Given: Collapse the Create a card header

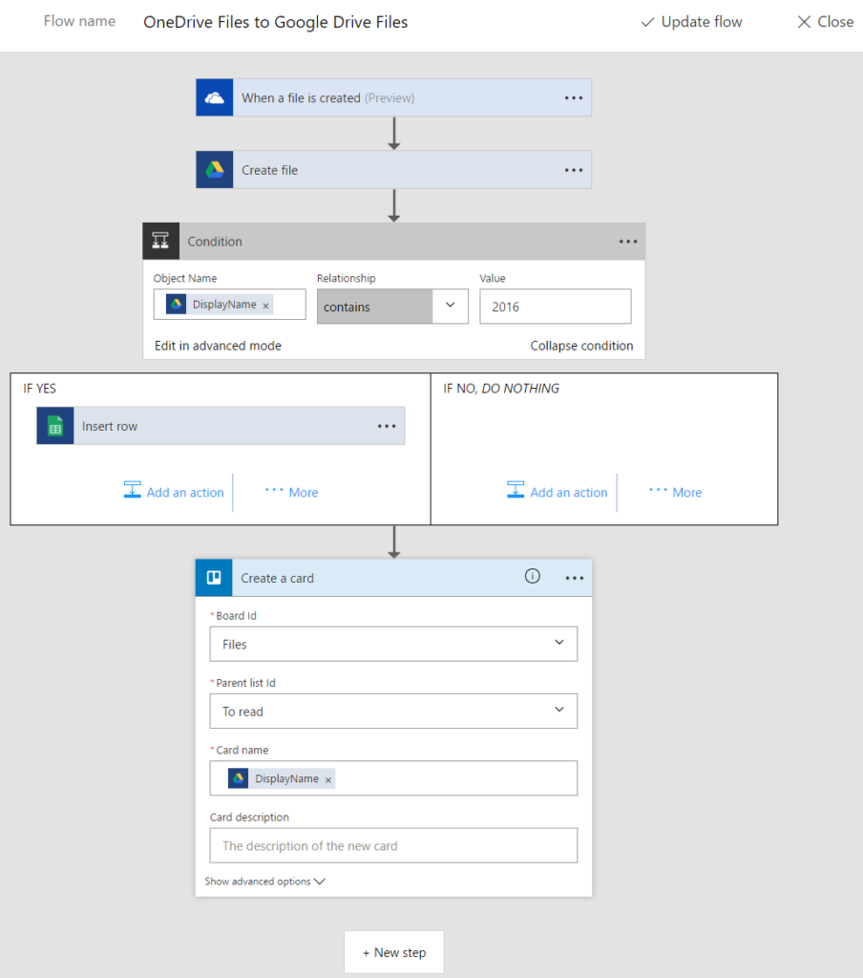Looking at the screenshot, I should click(x=393, y=578).
